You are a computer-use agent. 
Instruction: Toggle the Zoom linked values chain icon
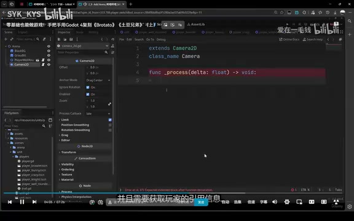click(109, 104)
